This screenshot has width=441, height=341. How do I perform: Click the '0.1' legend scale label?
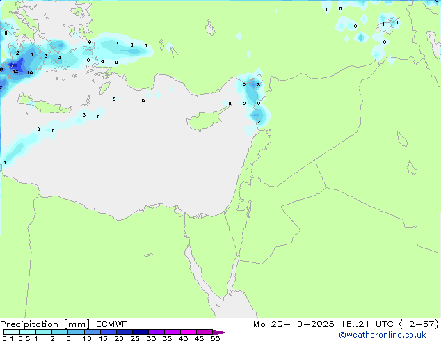(8, 338)
